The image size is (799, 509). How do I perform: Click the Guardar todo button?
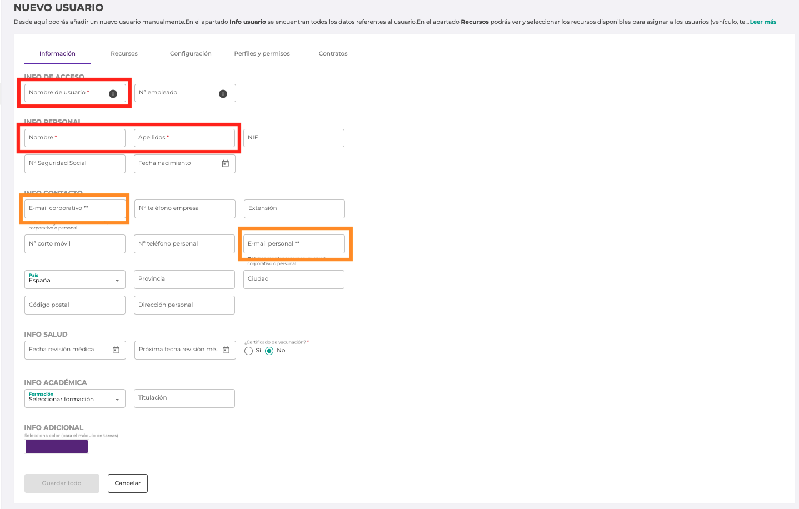(62, 483)
